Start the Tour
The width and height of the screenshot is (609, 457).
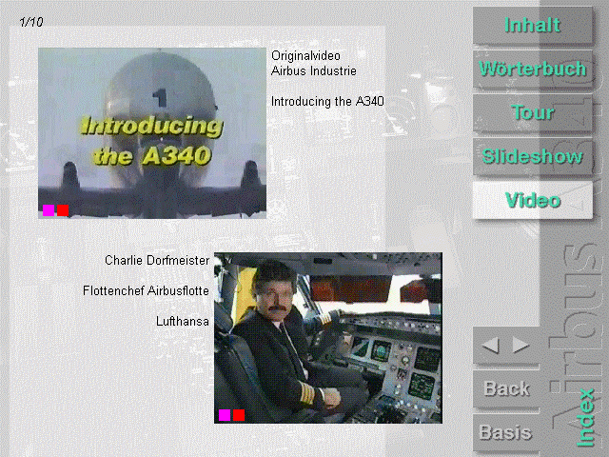pos(532,113)
